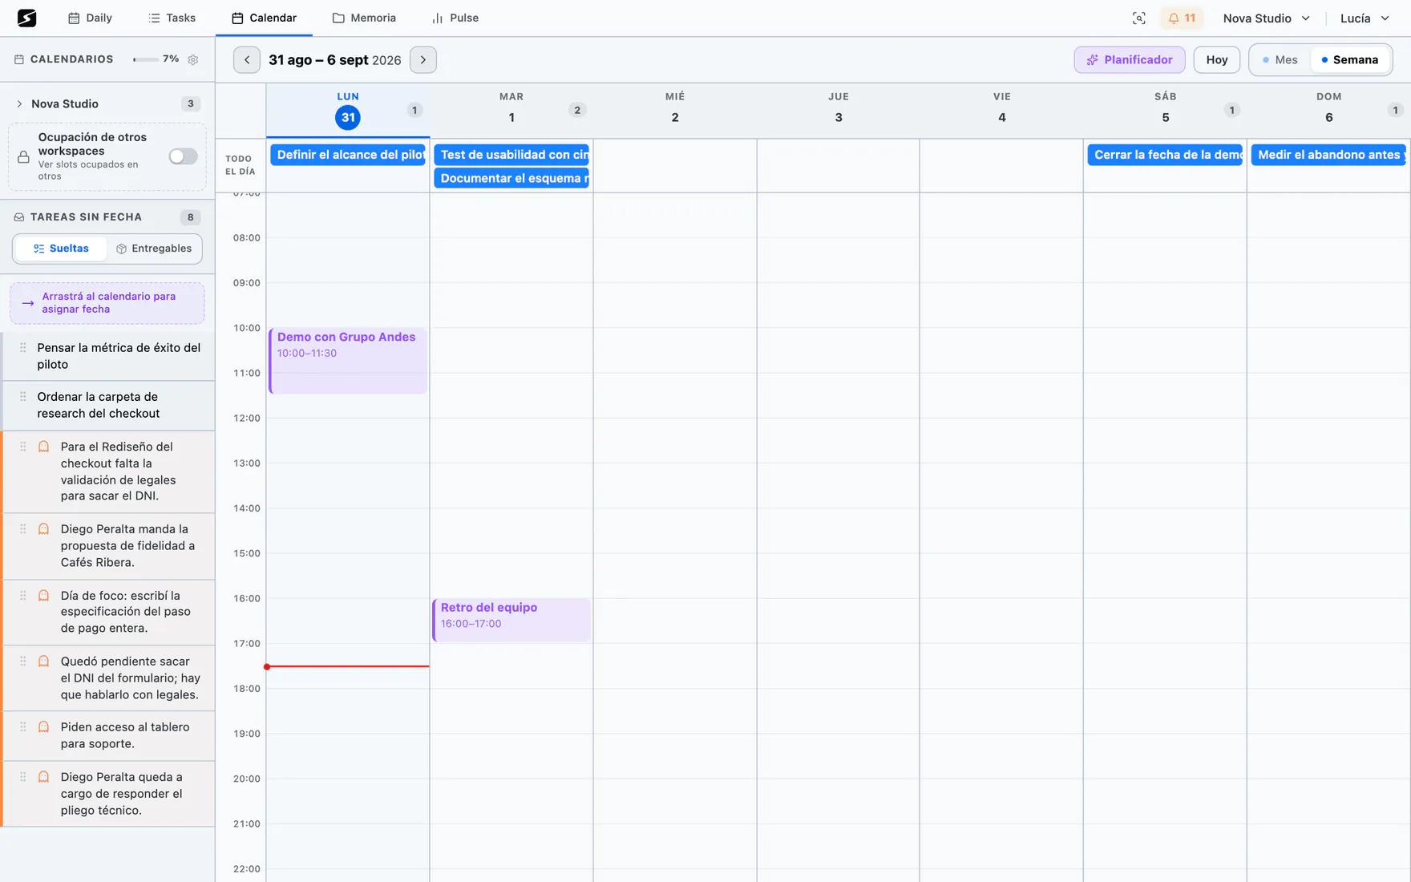
Task: Click bell icon on 'Diego Peralta manda' task
Action: point(44,529)
